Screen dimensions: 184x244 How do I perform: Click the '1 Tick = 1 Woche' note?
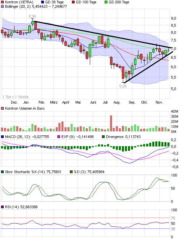coord(16,97)
